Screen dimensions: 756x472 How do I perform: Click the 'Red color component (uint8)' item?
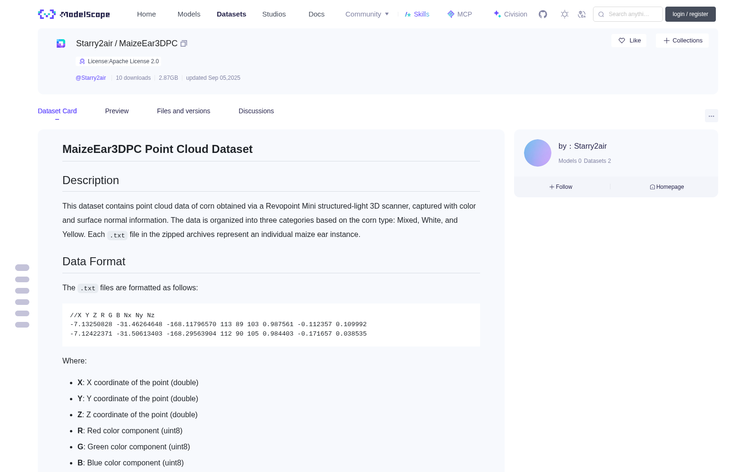click(130, 430)
